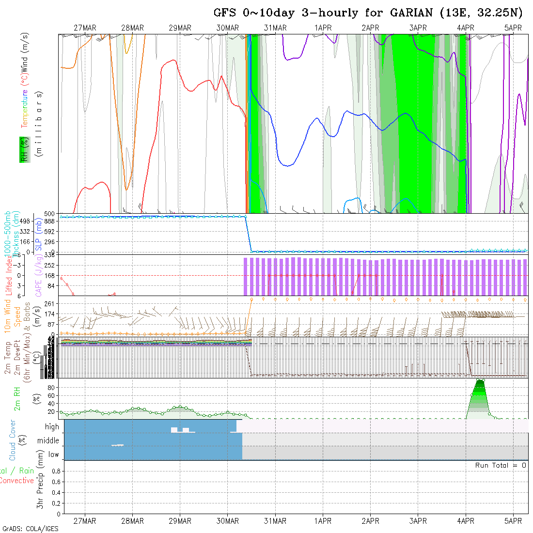Screen dimensions: 533x533
Task: Click the "Run Total = 0" text
Action: pyautogui.click(x=501, y=465)
